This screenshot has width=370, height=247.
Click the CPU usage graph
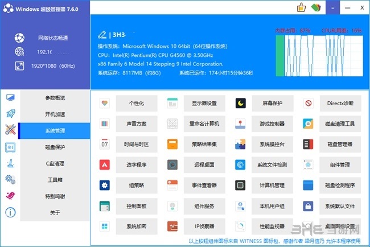(x=324, y=56)
